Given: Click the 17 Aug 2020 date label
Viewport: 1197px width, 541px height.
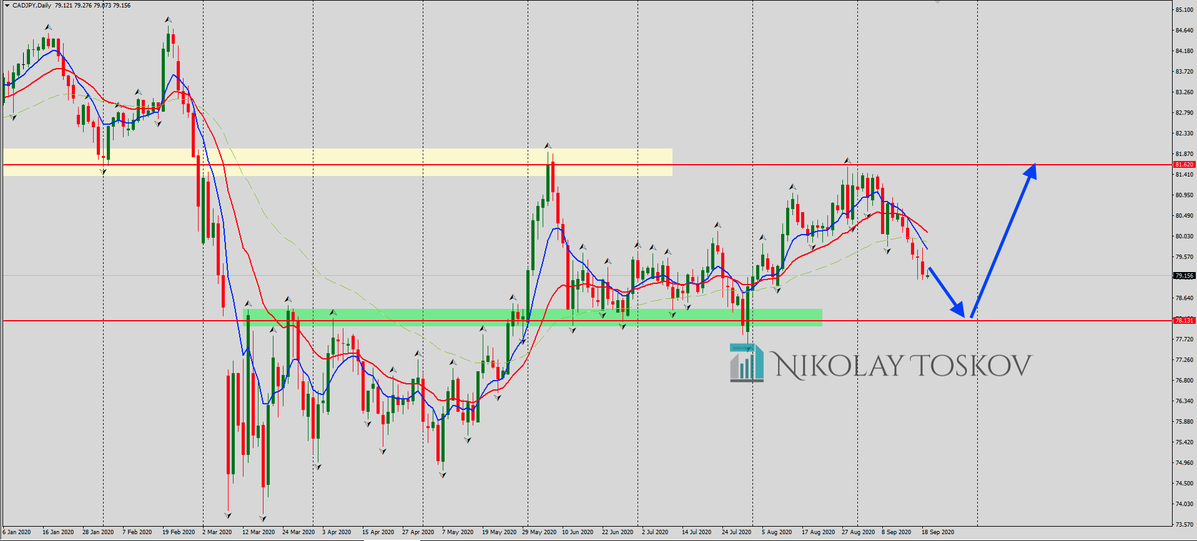Looking at the screenshot, I should 819,532.
